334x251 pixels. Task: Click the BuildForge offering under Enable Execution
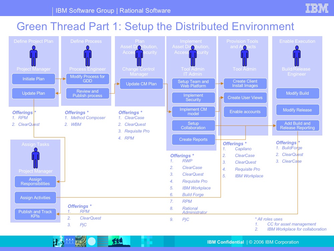(292, 148)
